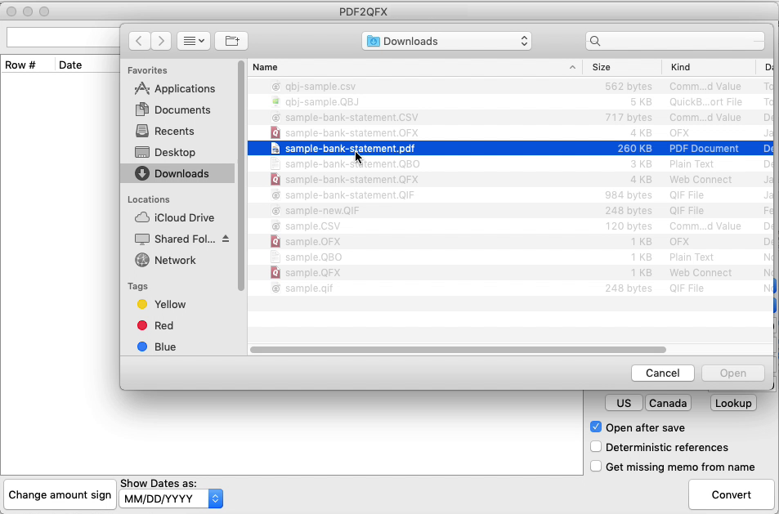This screenshot has height=514, width=779.
Task: Click the Desktop icon in the sidebar
Action: click(x=142, y=153)
